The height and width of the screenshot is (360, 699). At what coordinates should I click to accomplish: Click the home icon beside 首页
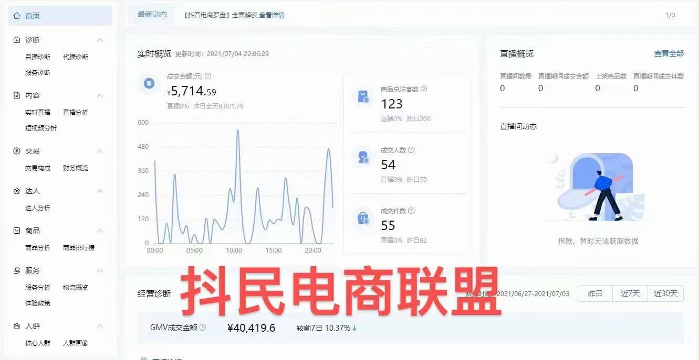pyautogui.click(x=17, y=16)
